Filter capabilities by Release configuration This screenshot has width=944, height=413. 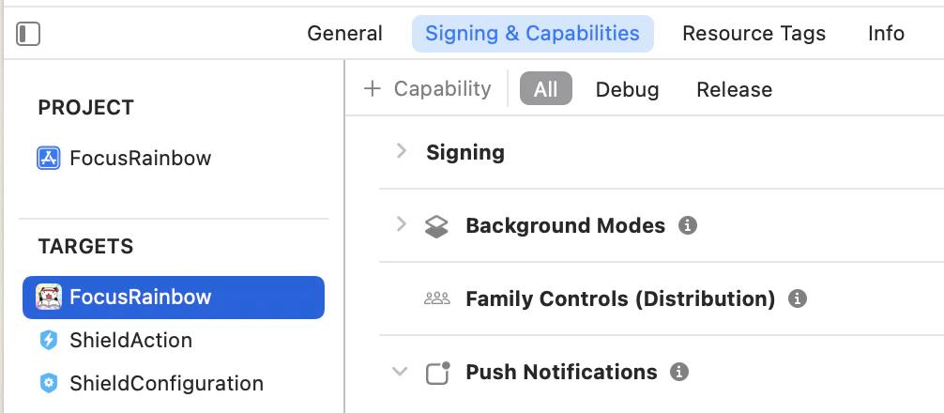[x=734, y=90]
